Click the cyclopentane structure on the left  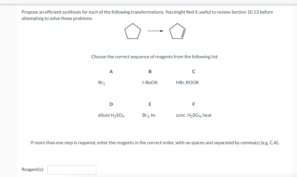pyautogui.click(x=133, y=31)
